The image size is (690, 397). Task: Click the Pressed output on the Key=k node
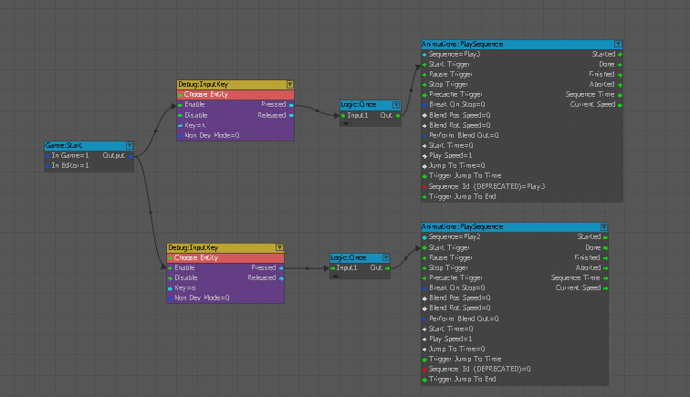[277, 105]
